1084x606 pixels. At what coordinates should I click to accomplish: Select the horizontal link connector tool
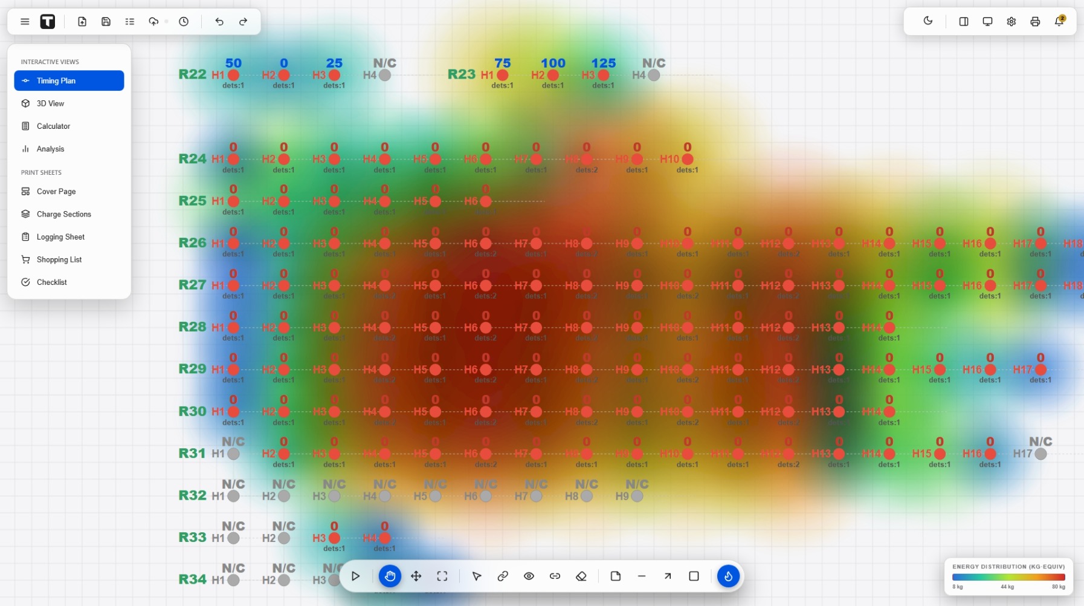coord(555,576)
